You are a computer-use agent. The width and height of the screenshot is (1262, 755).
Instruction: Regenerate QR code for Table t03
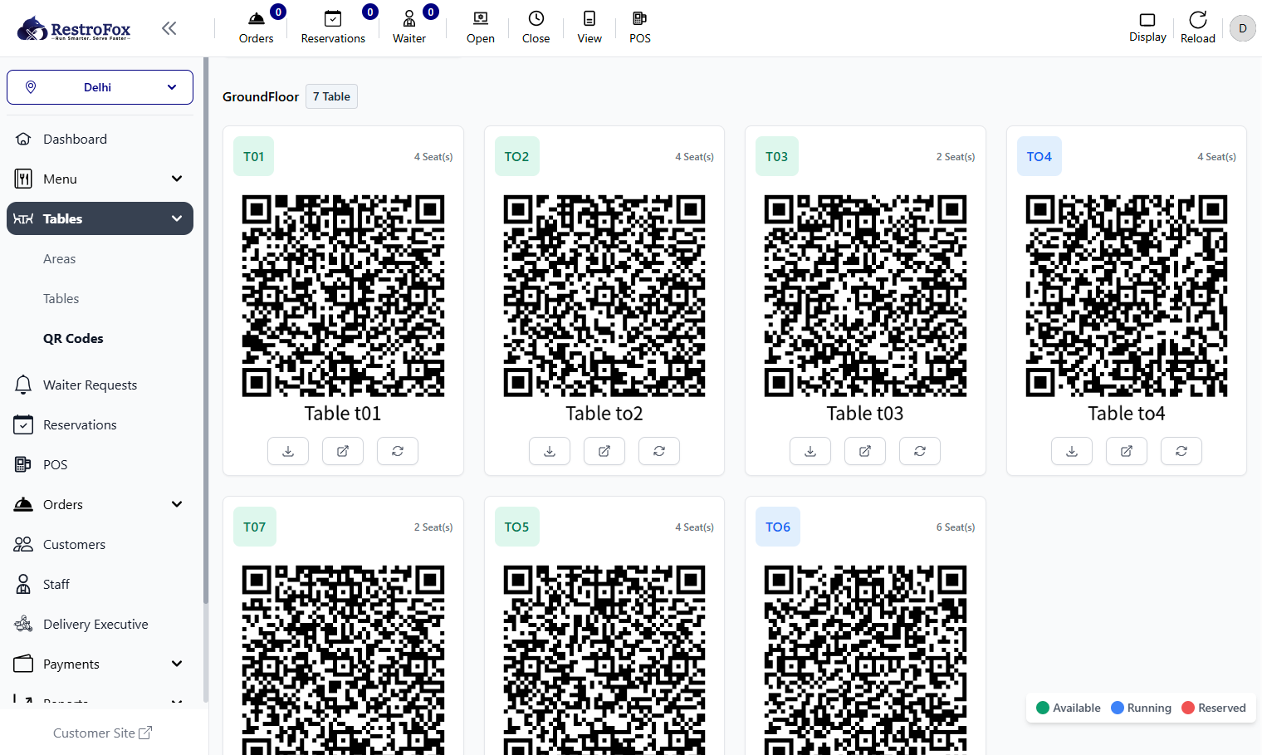[x=920, y=451]
